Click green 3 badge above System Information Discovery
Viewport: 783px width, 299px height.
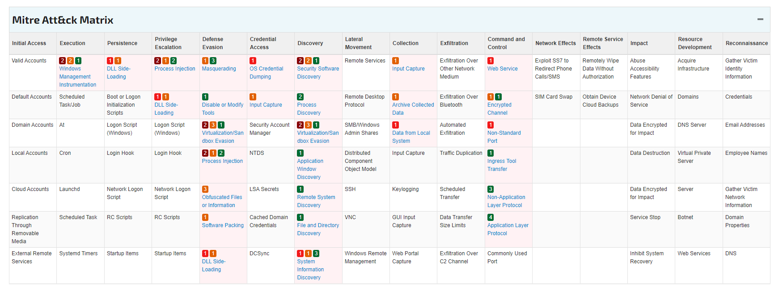(x=316, y=253)
